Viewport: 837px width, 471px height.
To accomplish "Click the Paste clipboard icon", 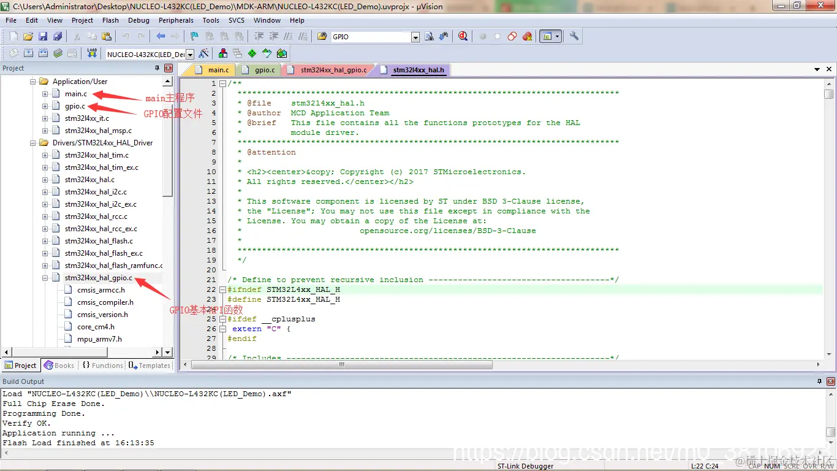I will click(x=107, y=37).
